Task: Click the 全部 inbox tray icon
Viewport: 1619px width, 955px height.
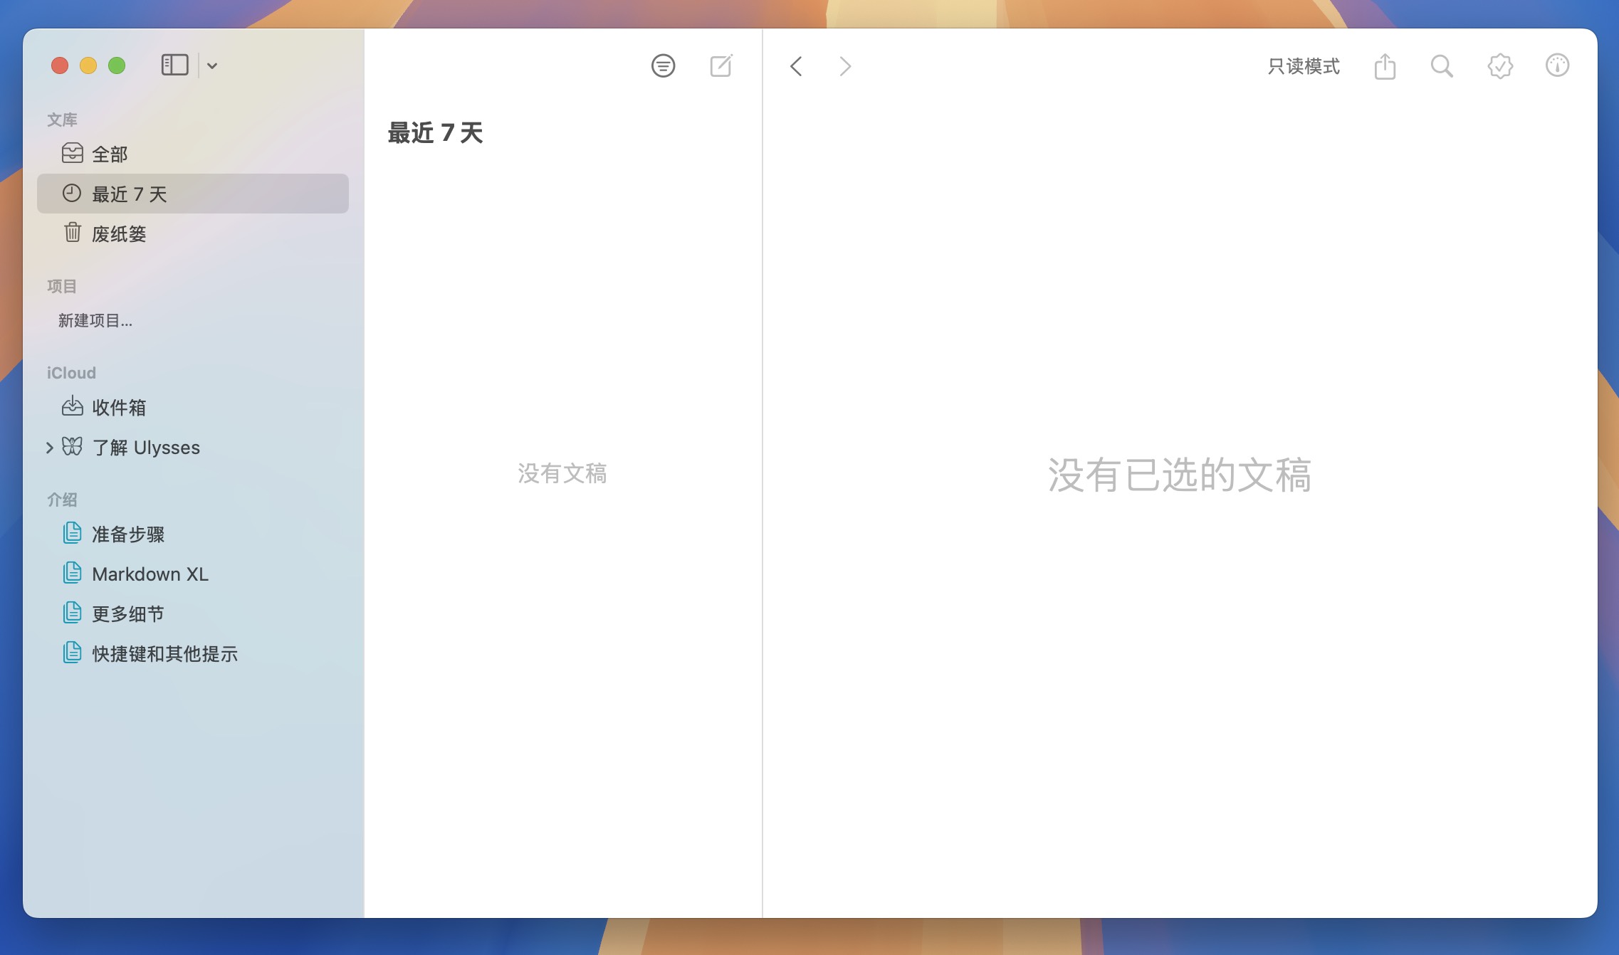Action: click(x=72, y=153)
